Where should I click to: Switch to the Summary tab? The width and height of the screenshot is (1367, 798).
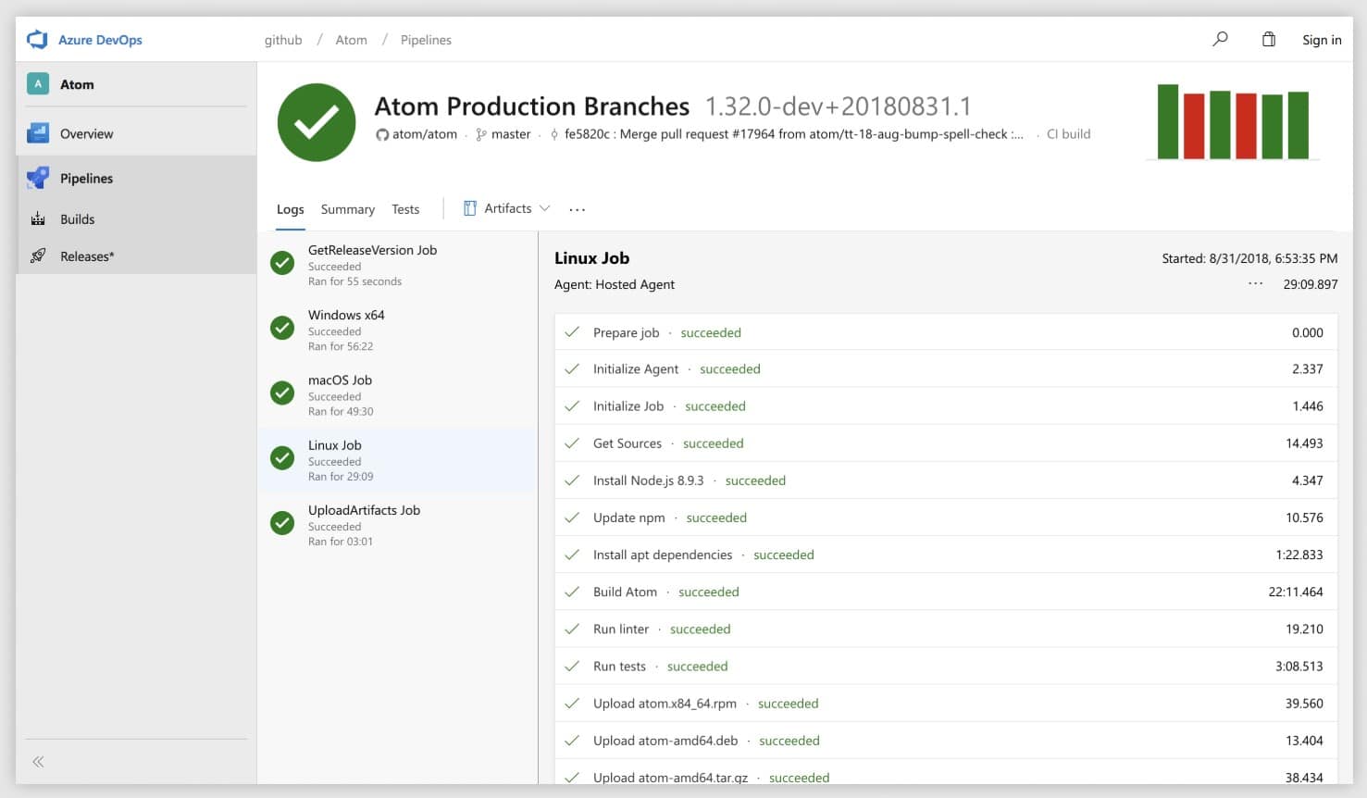(x=348, y=209)
